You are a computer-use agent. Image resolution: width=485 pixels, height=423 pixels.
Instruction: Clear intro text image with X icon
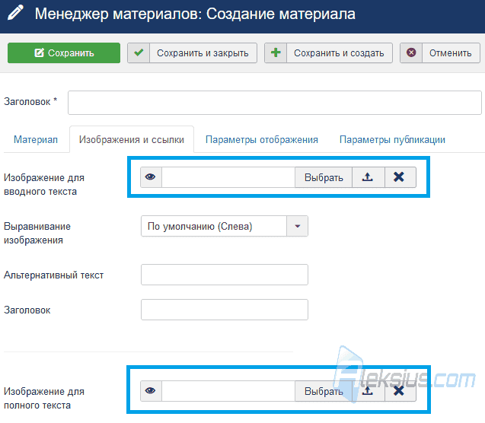(400, 177)
